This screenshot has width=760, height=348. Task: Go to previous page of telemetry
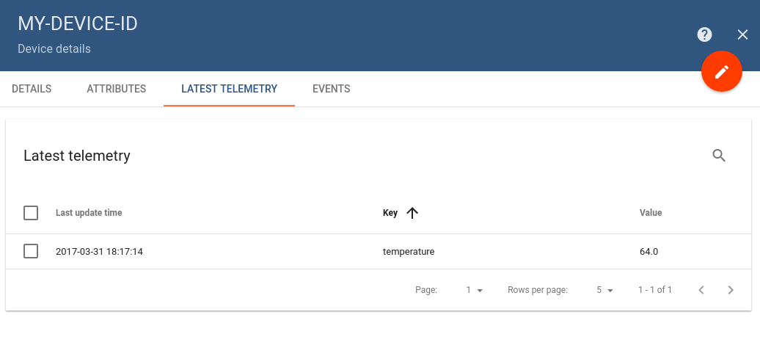(701, 290)
